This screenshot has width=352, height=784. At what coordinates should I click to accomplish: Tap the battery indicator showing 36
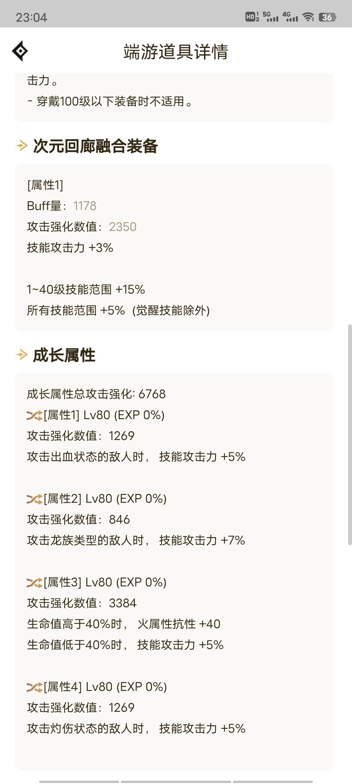pos(327,17)
